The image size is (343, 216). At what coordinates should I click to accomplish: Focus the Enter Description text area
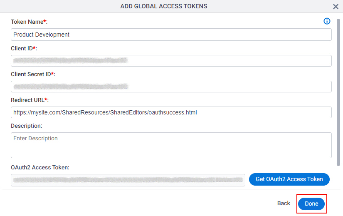[171, 145]
